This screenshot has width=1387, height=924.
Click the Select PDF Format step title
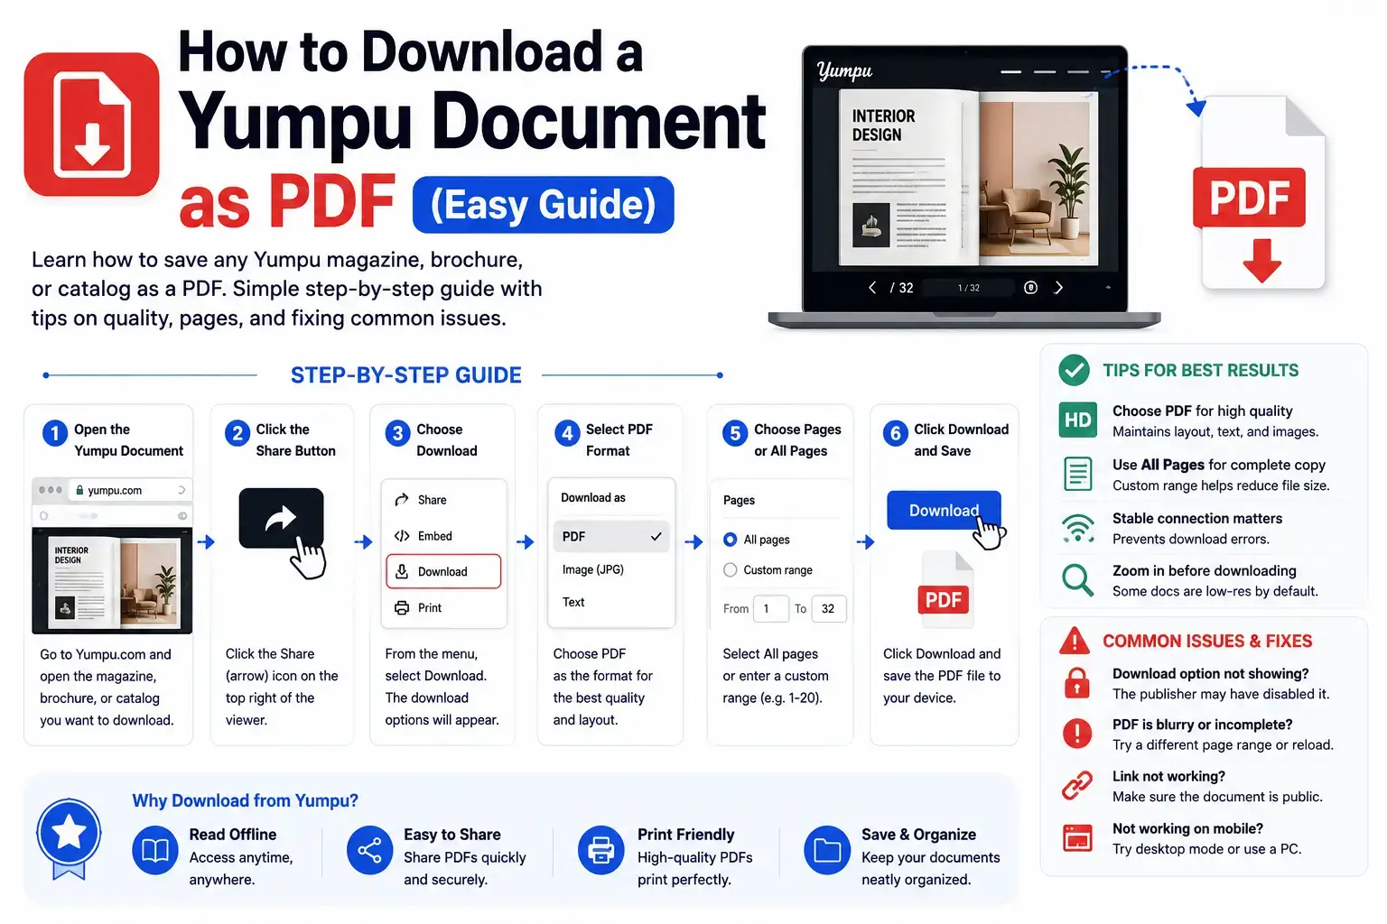pyautogui.click(x=619, y=440)
